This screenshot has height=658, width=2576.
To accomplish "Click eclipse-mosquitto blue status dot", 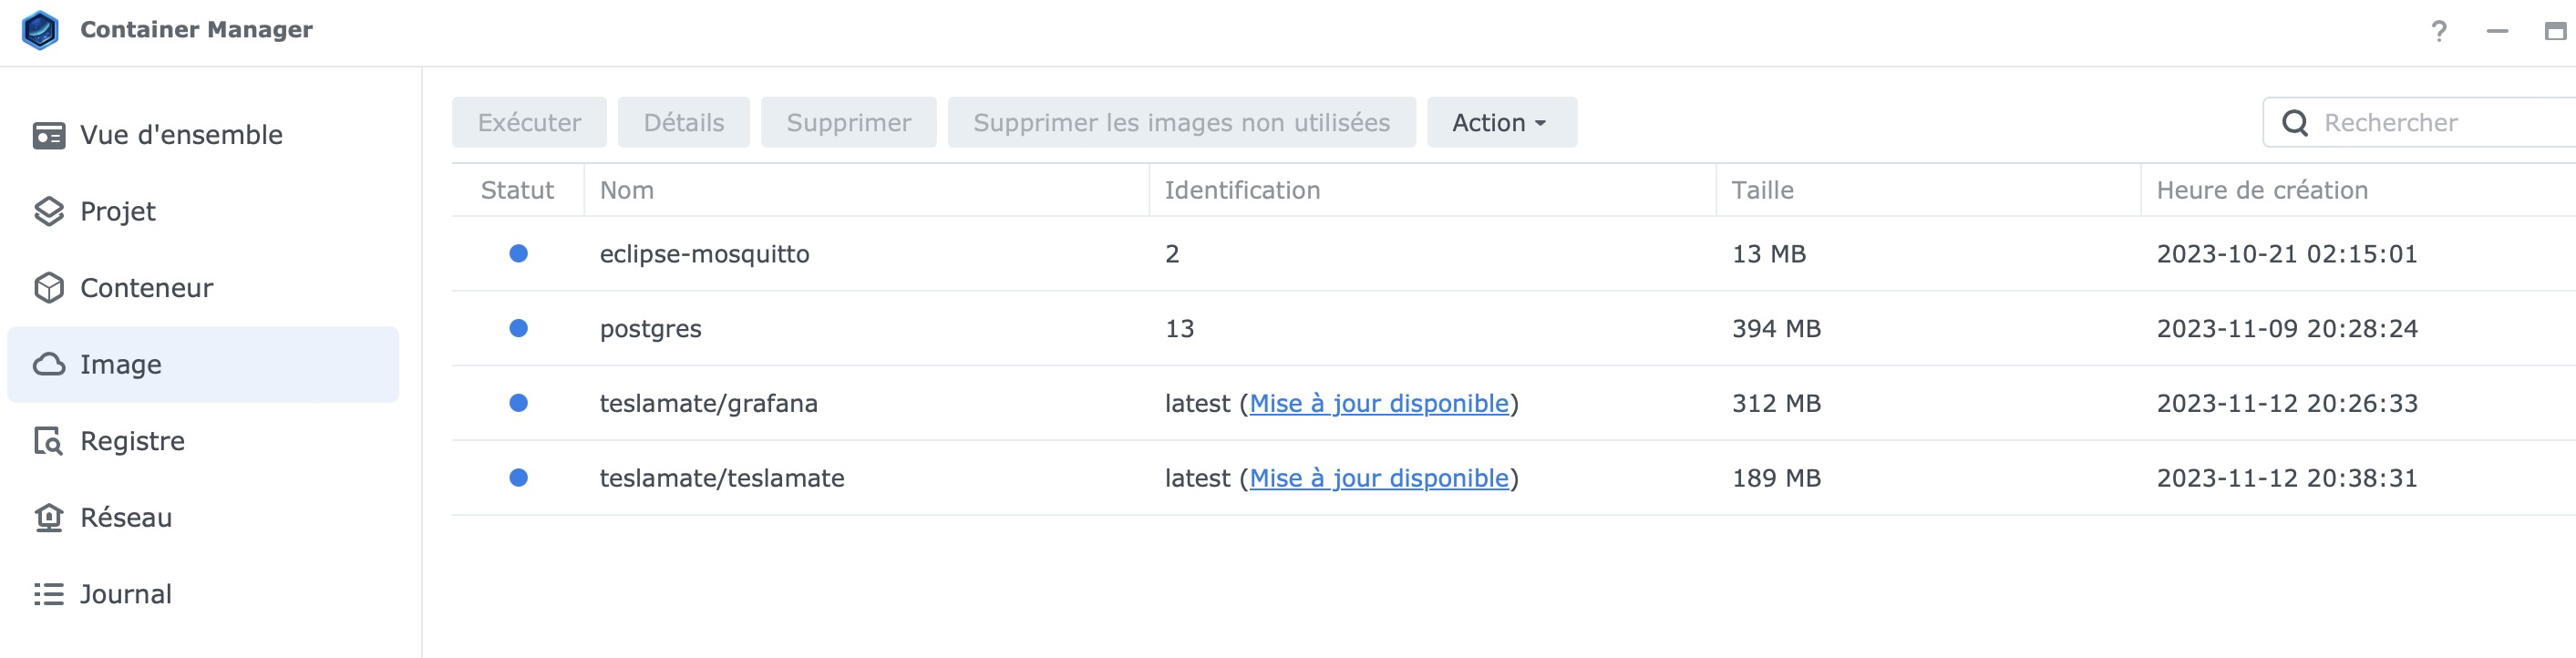I will (518, 254).
